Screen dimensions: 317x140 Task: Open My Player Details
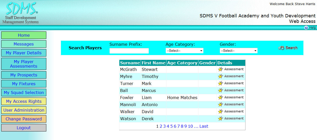click(24, 53)
